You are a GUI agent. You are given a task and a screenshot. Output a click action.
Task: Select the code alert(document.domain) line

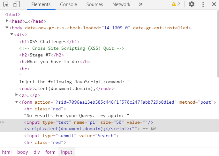tap(66, 88)
